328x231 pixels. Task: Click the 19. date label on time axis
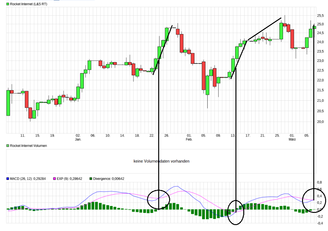53,136
